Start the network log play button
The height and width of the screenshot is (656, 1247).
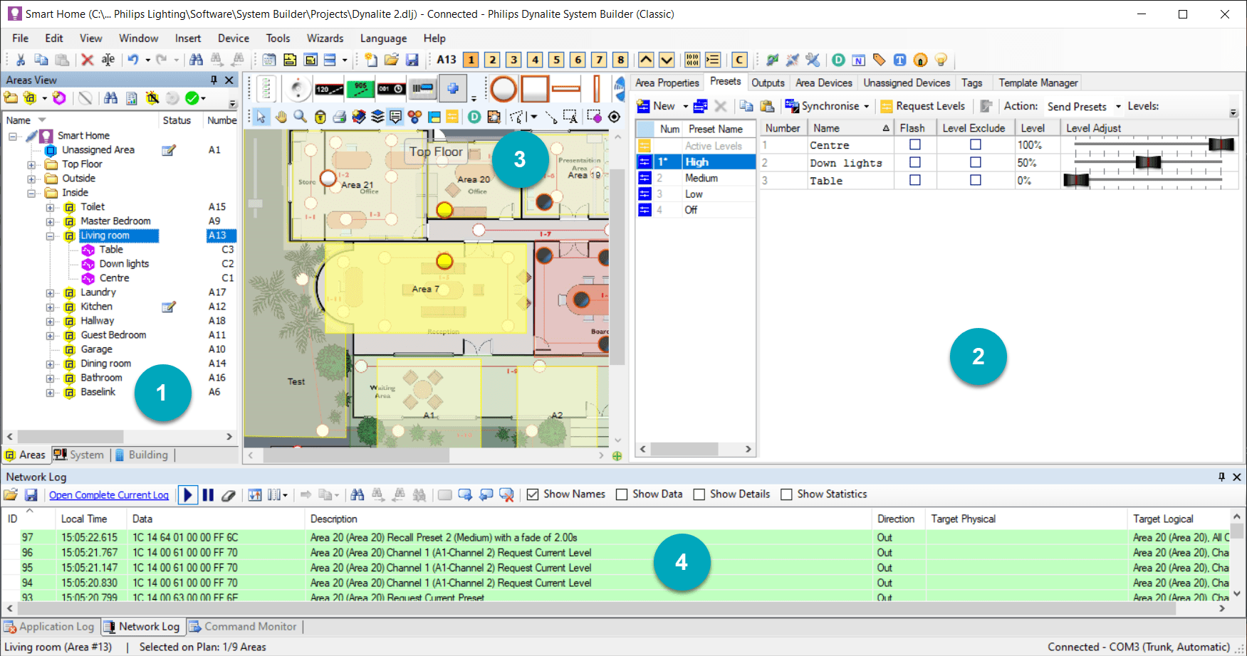point(188,494)
